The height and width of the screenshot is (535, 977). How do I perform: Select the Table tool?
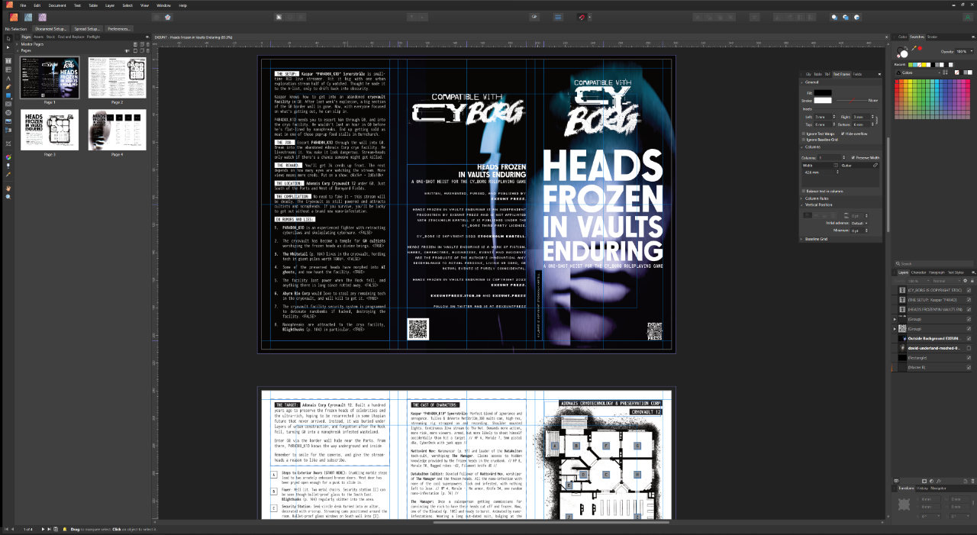[x=8, y=69]
